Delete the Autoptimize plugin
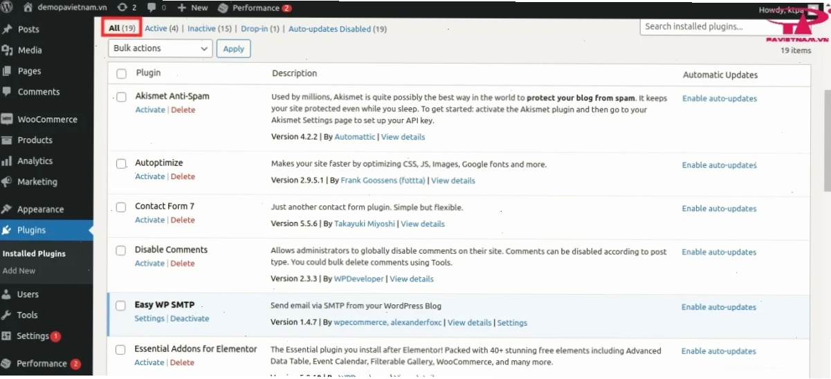The image size is (831, 379). pyautogui.click(x=183, y=176)
